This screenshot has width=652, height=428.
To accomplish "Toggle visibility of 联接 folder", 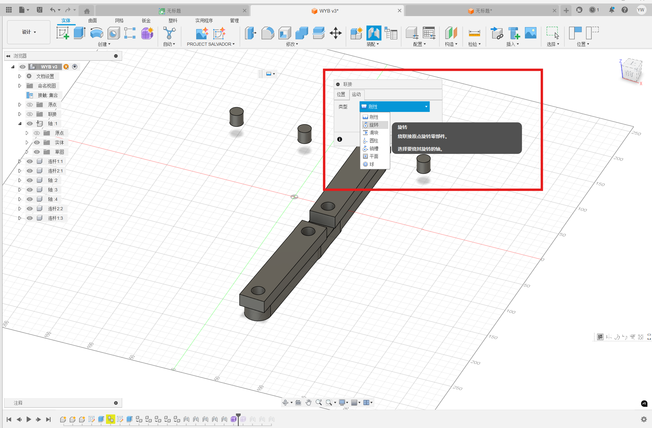I will point(30,114).
